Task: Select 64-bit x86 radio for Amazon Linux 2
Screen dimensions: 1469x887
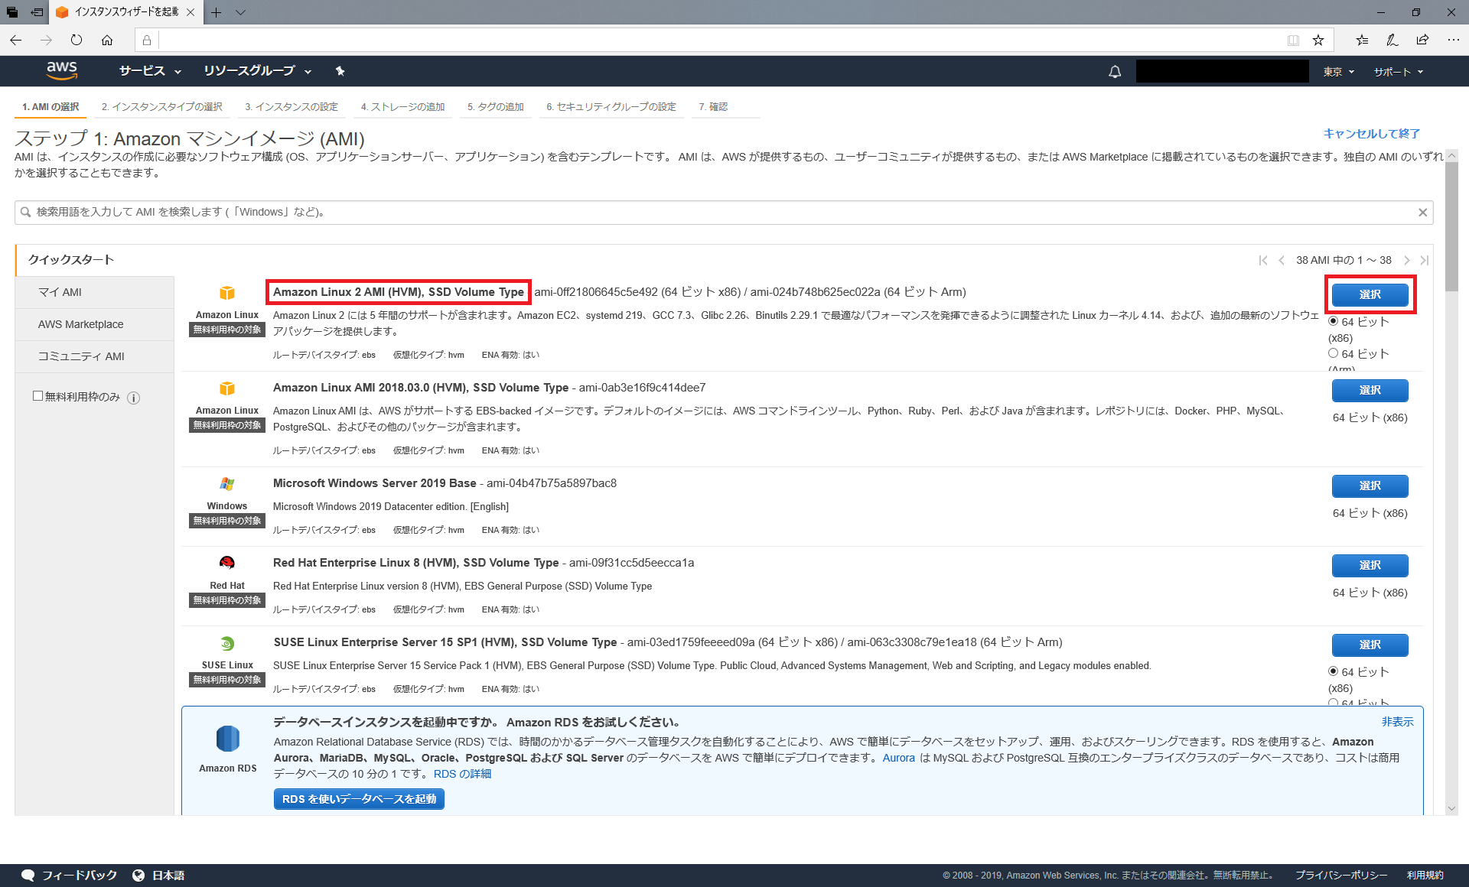Action: 1334,321
